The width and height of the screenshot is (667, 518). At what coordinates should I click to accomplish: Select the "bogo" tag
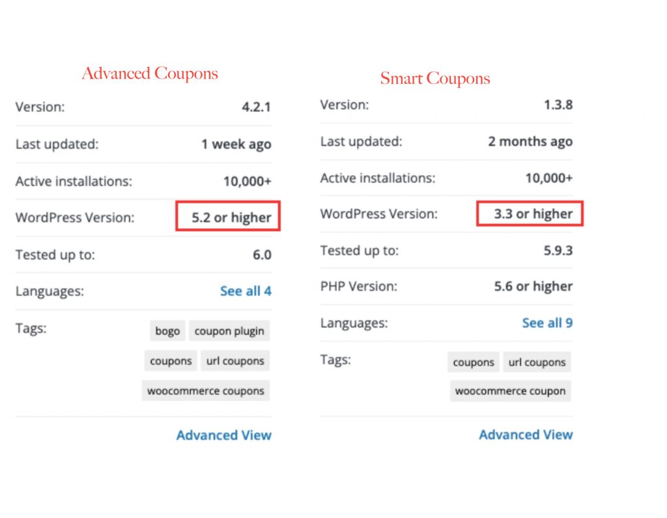167,331
